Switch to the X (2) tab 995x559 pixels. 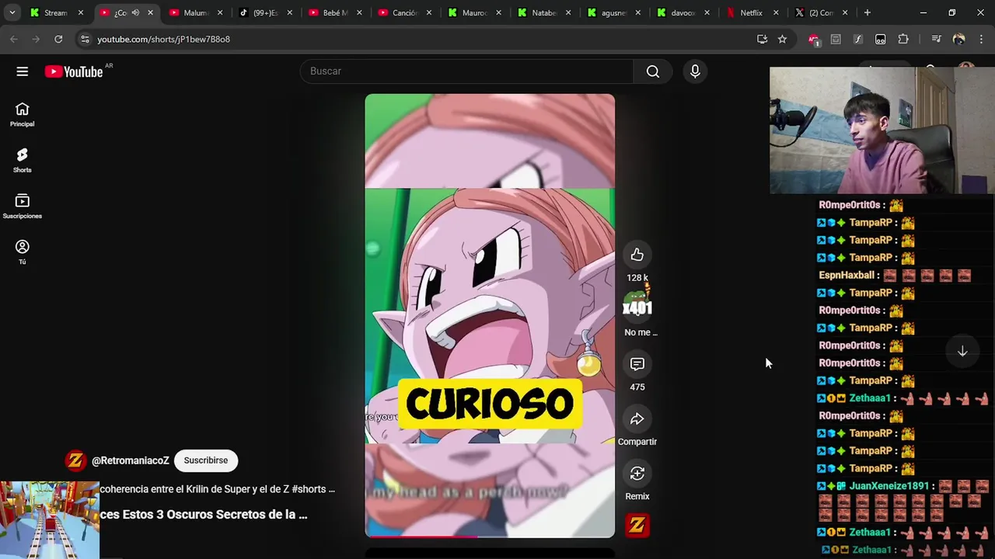click(820, 12)
